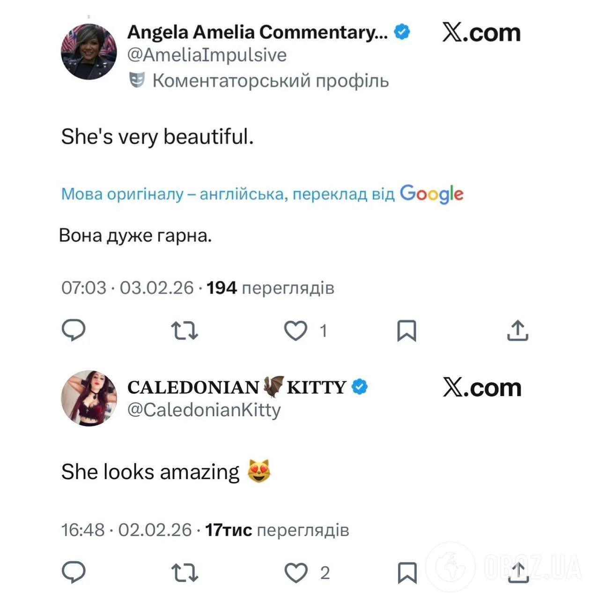Click the Angela Amelia Commentary display name

point(257,32)
